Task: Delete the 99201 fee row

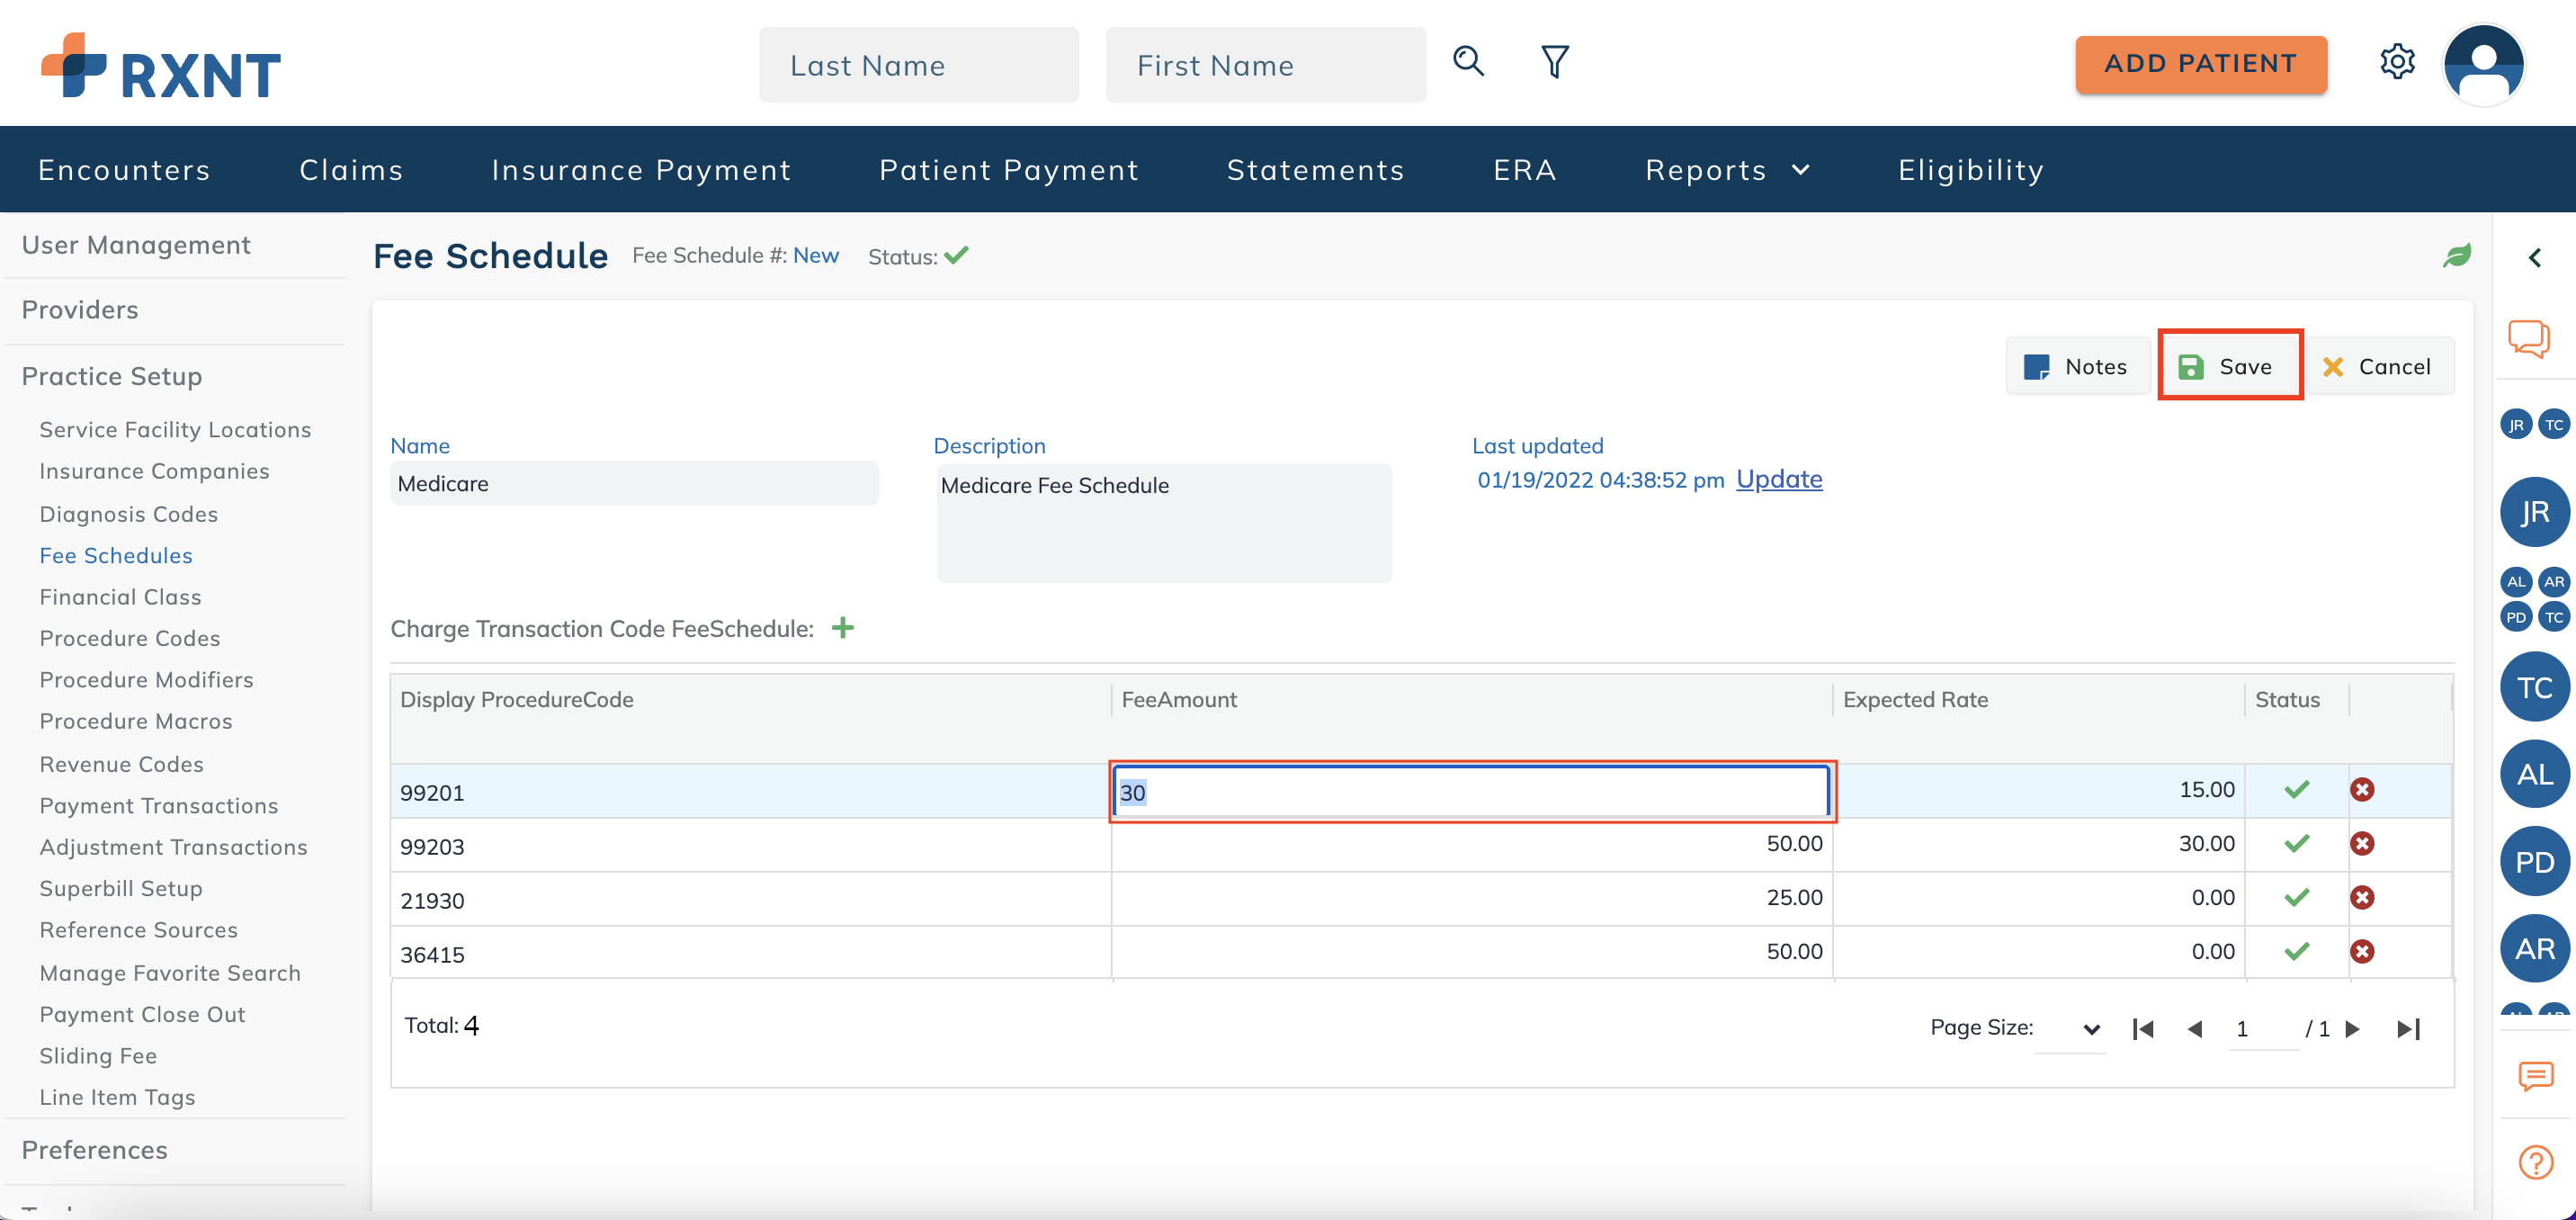Action: [x=2362, y=790]
